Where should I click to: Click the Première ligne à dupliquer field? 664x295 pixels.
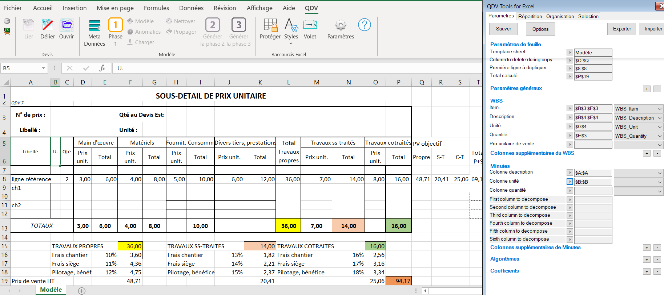(x=593, y=68)
